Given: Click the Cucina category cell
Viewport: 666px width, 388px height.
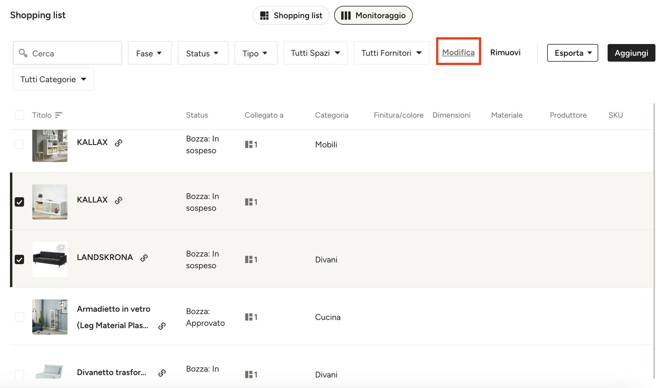Looking at the screenshot, I should tap(328, 317).
